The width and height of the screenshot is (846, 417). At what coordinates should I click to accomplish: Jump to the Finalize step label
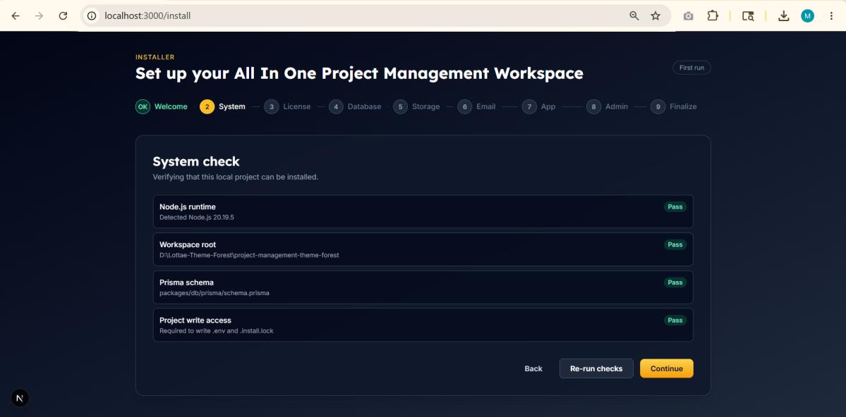pos(683,106)
